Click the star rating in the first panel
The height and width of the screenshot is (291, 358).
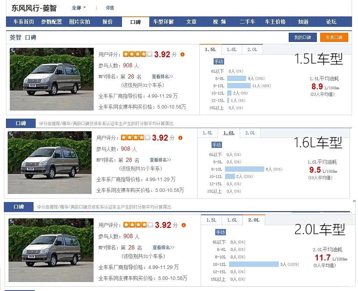tap(138, 54)
